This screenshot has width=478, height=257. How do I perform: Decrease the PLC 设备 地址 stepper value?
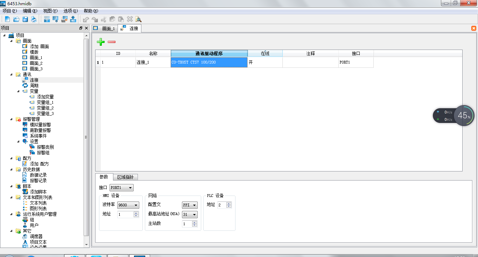(x=229, y=206)
